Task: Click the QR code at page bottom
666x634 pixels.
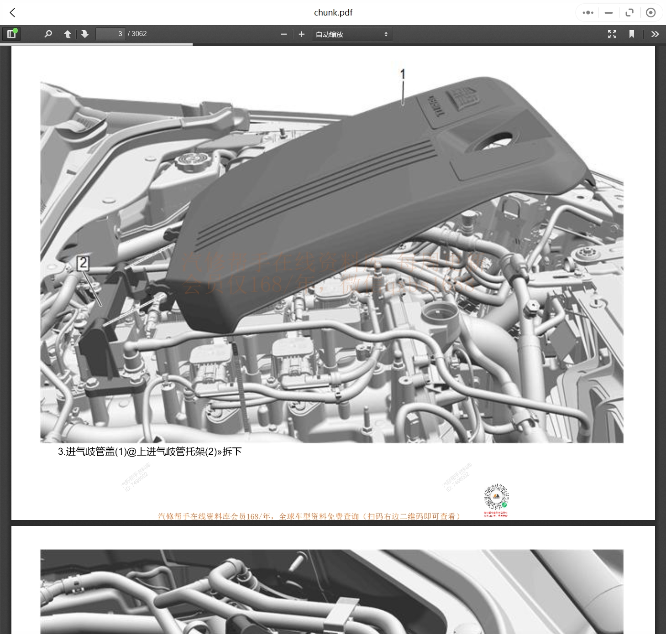Action: (x=496, y=497)
